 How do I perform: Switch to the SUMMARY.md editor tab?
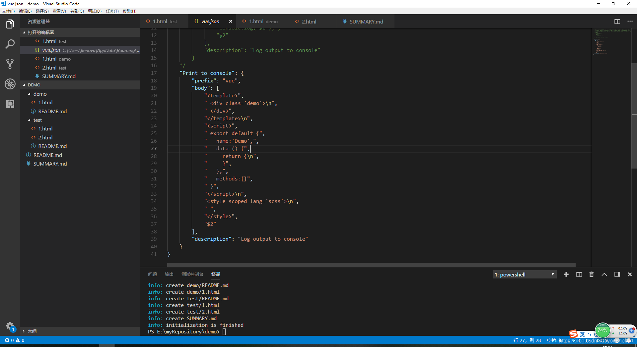click(x=366, y=22)
